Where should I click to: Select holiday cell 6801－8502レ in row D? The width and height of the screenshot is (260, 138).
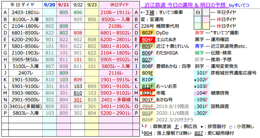[x=116, y=33]
